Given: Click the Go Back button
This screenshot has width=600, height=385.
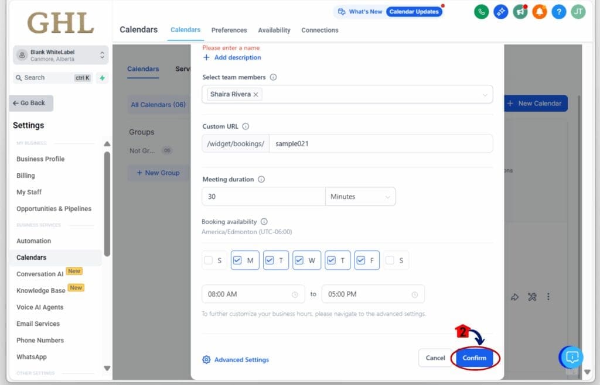Looking at the screenshot, I should 31,103.
